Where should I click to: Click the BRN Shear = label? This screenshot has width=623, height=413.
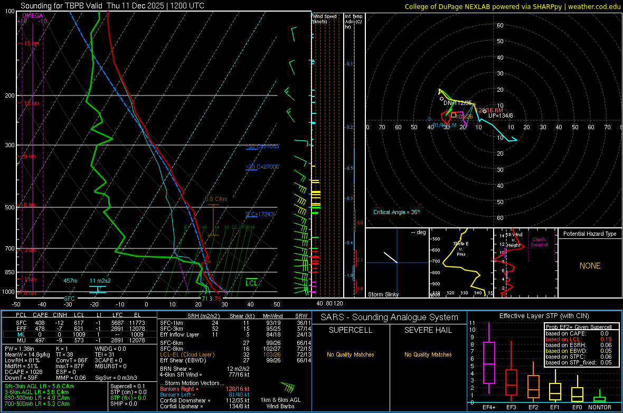(x=176, y=369)
